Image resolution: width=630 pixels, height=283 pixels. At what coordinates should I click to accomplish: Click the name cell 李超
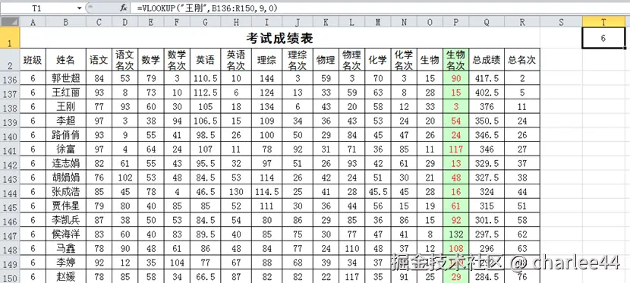tap(66, 121)
